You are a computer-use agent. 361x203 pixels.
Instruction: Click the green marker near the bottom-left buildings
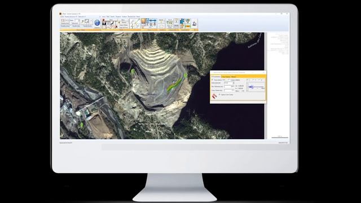point(82,125)
